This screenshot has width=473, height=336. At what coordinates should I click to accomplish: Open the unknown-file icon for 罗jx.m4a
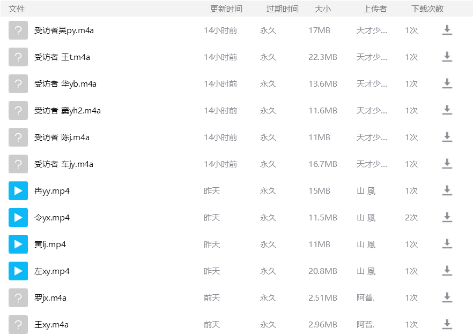click(18, 298)
